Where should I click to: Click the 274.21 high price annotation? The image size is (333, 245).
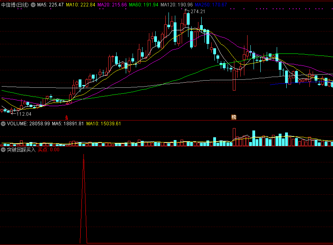click(x=198, y=12)
